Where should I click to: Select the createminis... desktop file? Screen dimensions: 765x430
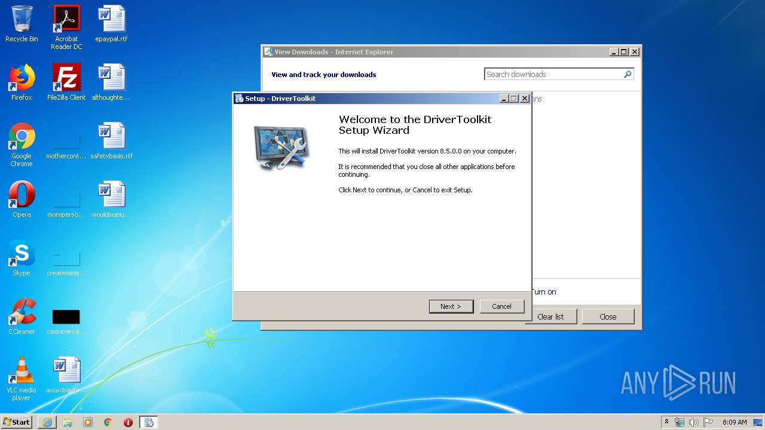tap(66, 262)
